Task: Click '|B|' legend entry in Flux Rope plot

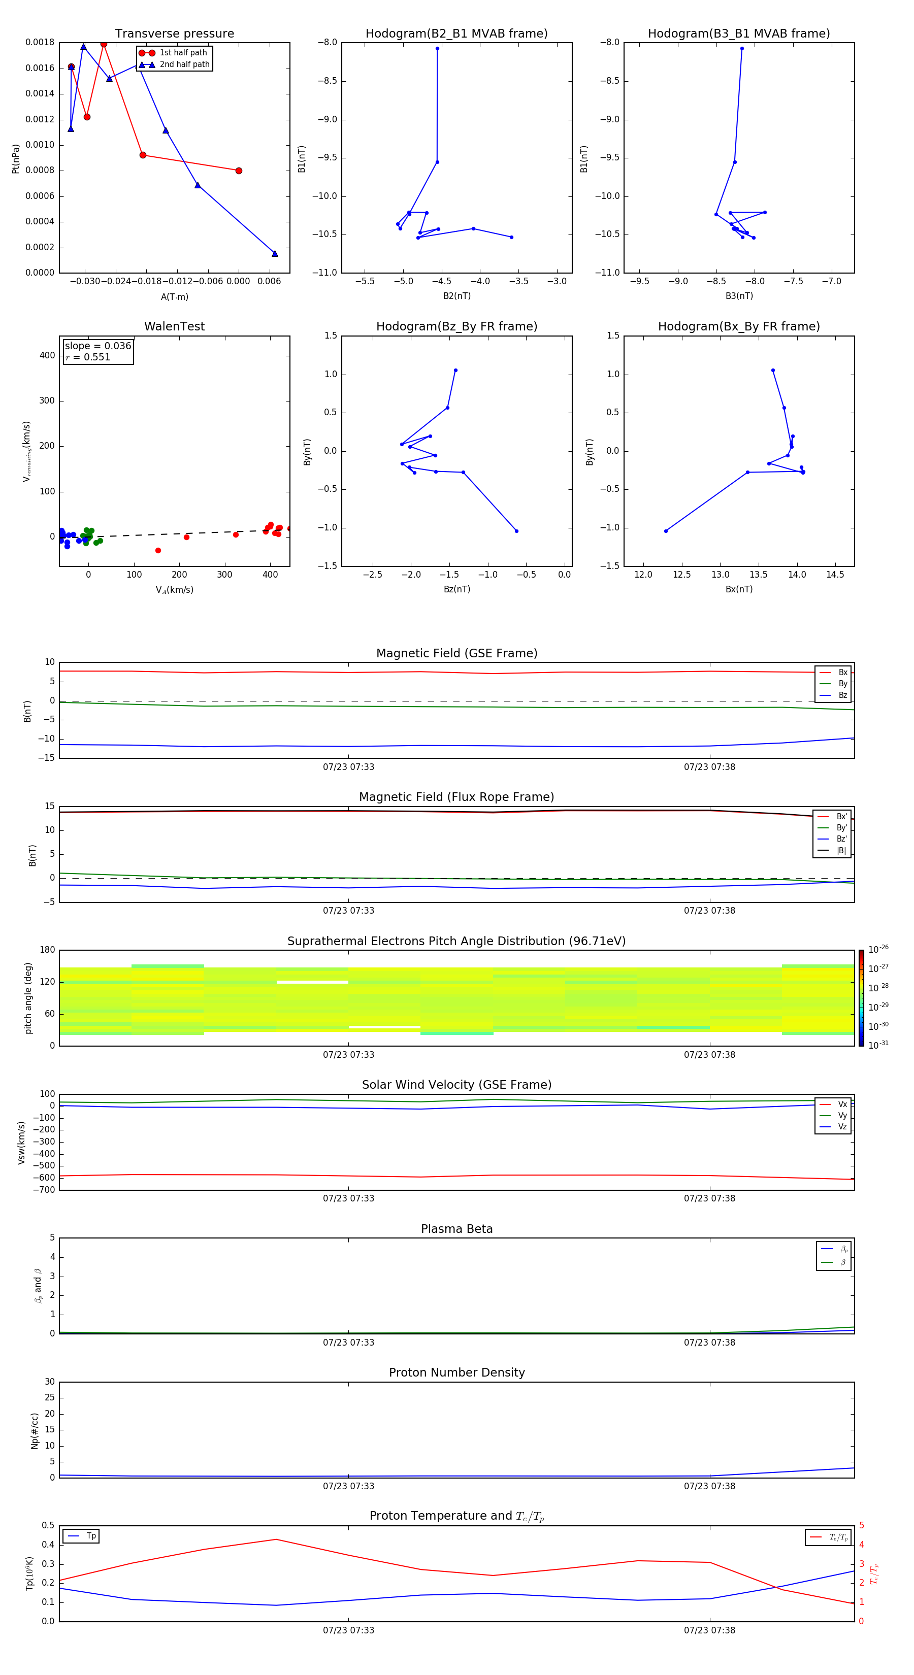Action: point(832,851)
